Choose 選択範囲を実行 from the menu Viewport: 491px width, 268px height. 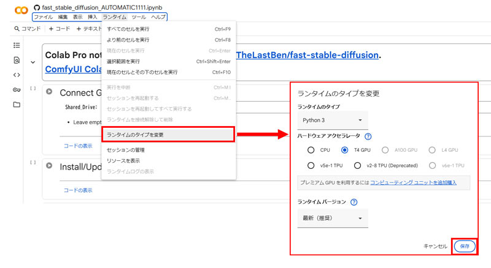click(x=168, y=62)
